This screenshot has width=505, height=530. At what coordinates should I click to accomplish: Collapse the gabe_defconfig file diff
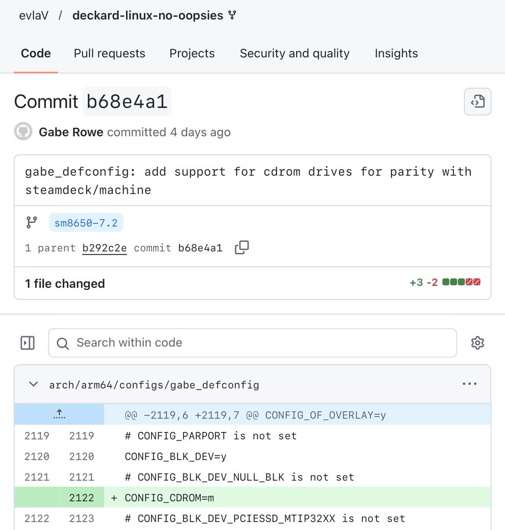[33, 384]
